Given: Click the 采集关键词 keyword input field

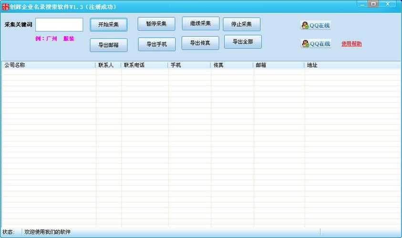Looking at the screenshot, I should 59,25.
